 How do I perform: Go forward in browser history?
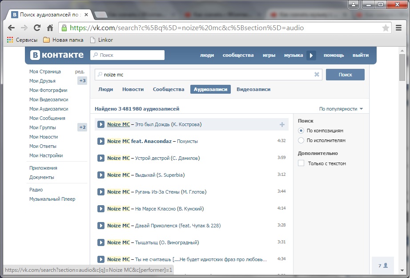(x=24, y=28)
